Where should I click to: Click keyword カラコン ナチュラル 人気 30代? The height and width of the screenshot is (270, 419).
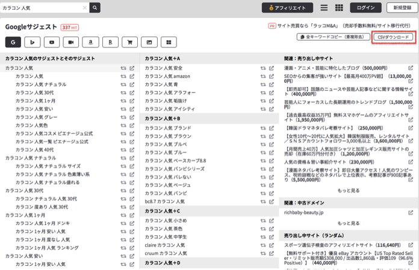pyautogui.click(x=46, y=199)
